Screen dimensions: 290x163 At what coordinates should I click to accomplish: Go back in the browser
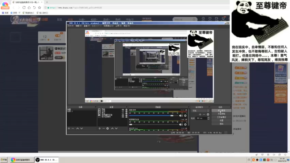coord(13,8)
